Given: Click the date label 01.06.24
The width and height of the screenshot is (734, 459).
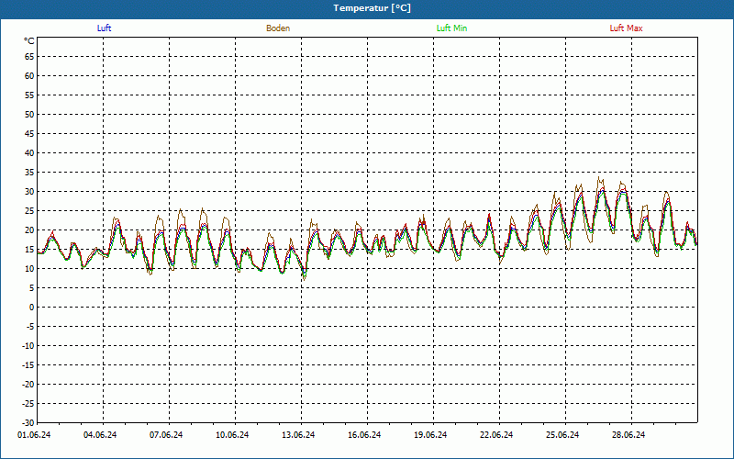Looking at the screenshot, I should pos(34,435).
